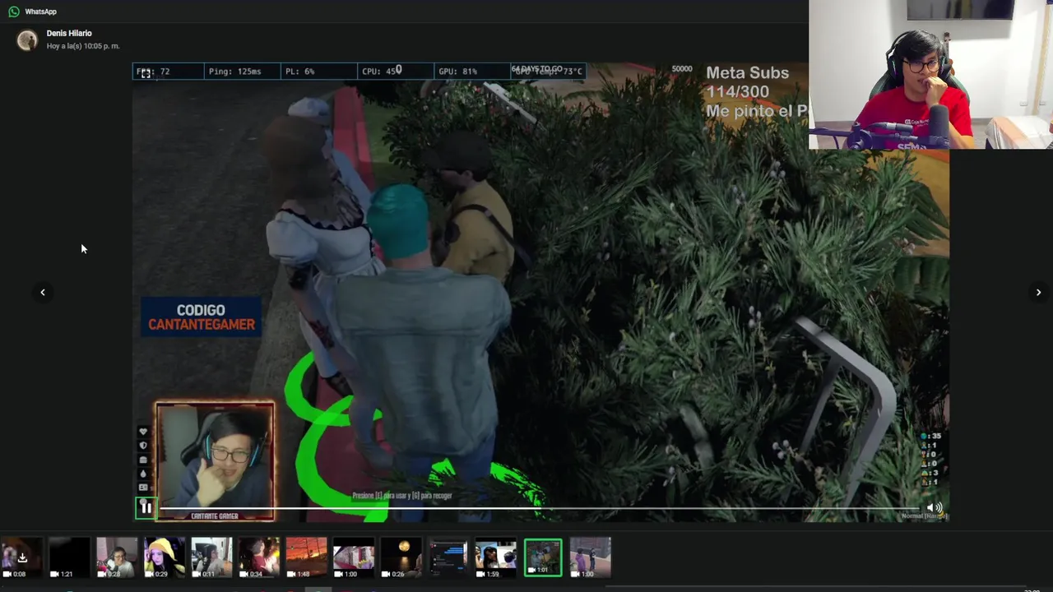Mute the video with the speaker icon
The image size is (1053, 592).
934,508
